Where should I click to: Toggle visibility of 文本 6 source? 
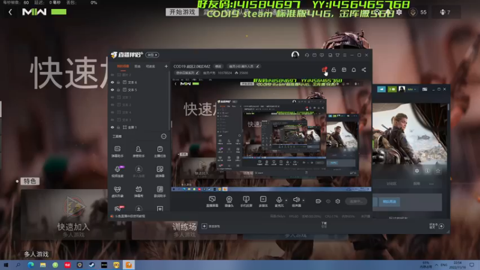pos(112,82)
